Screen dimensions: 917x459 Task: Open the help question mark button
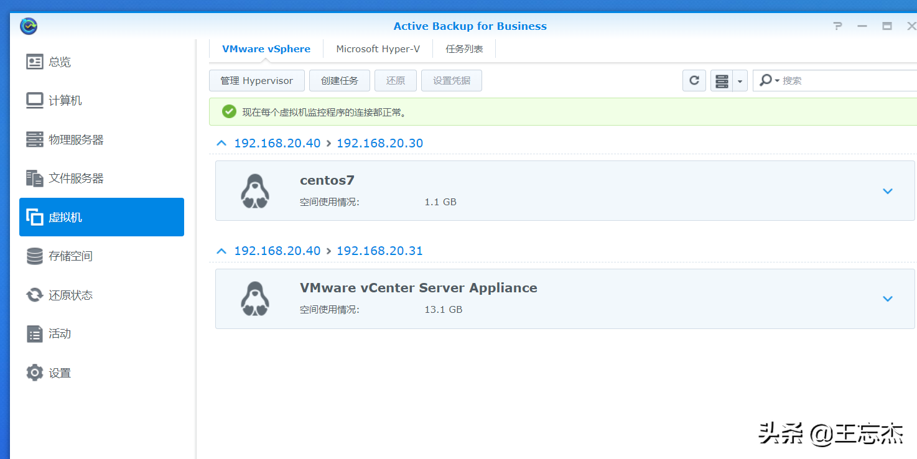coord(838,26)
